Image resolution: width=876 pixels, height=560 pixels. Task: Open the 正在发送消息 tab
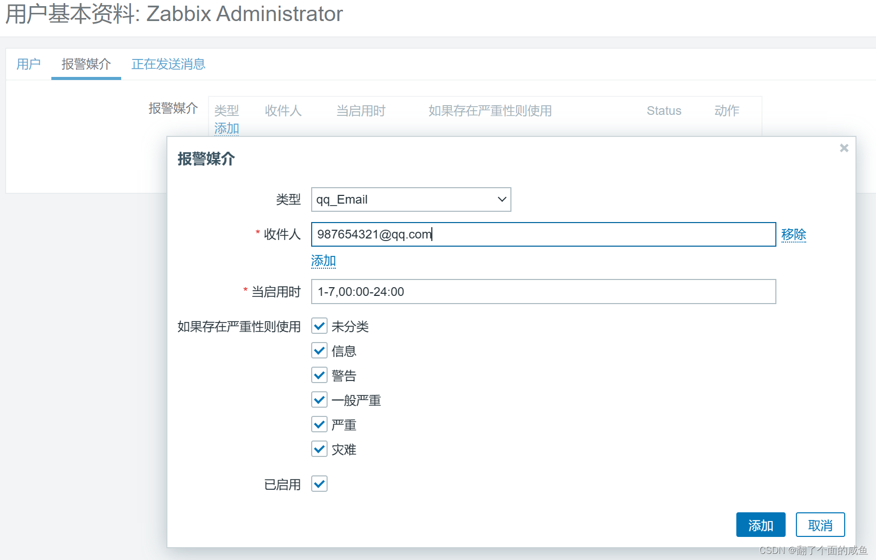click(168, 64)
